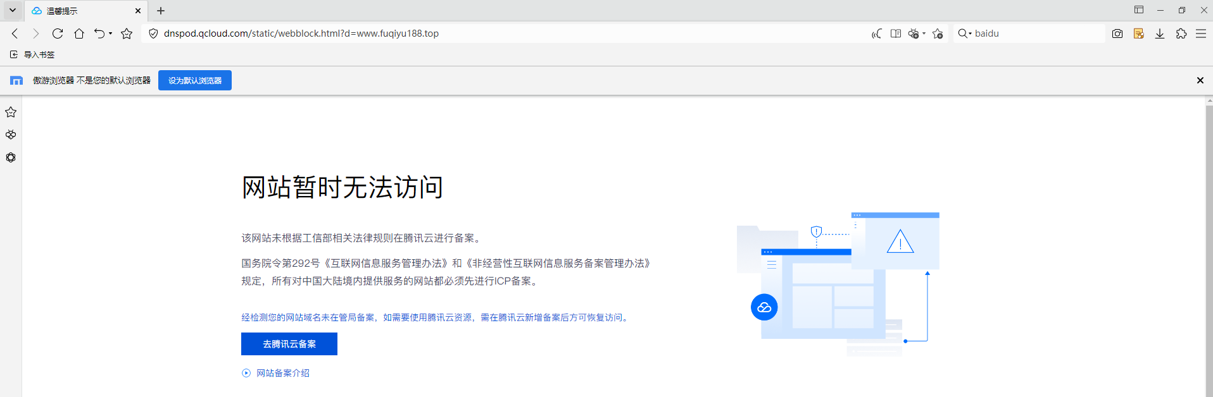Minimize the browser window

pyautogui.click(x=1160, y=10)
